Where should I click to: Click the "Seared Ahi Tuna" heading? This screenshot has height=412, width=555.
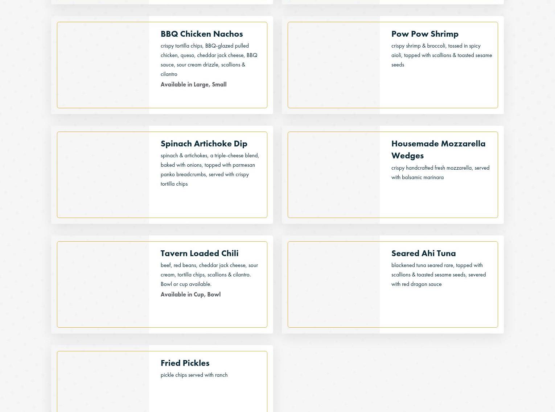(423, 253)
